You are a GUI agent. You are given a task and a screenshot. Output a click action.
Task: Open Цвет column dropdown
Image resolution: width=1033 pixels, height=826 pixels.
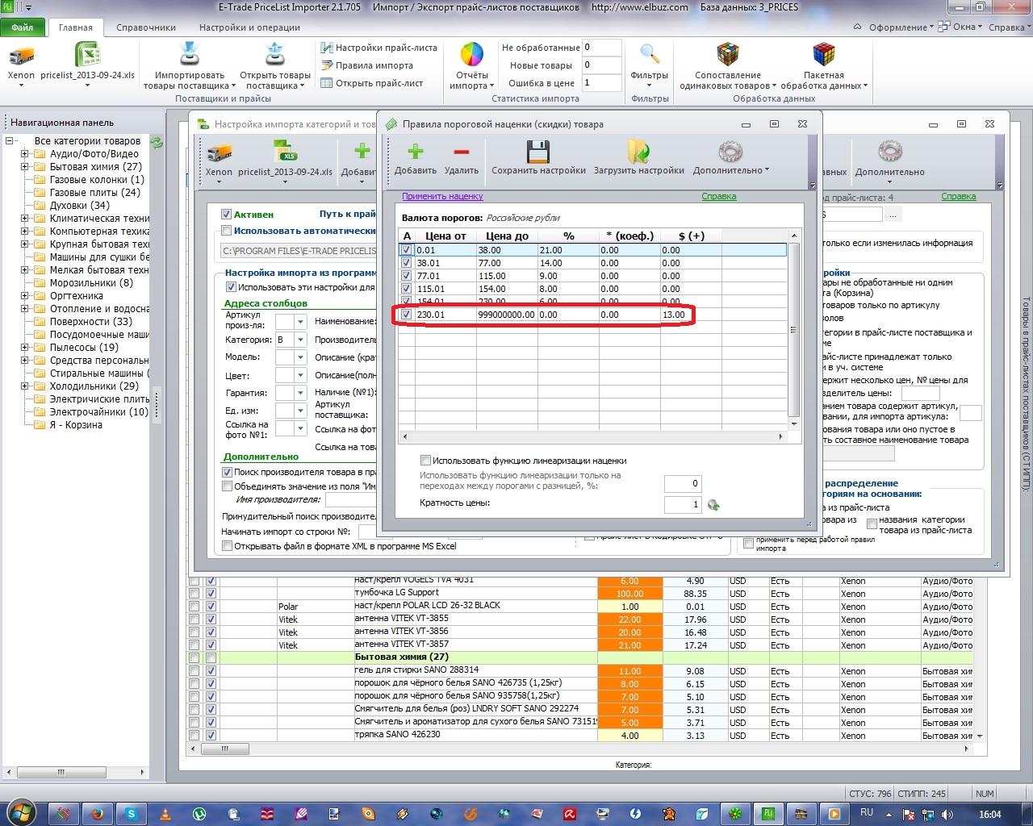coord(300,375)
